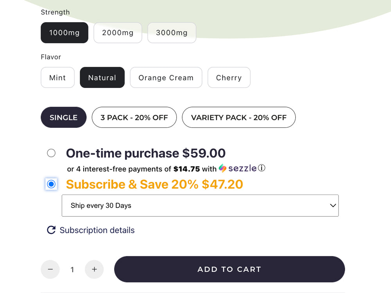391x293 pixels.
Task: Pick the Cherry flavor
Action: [229, 77]
